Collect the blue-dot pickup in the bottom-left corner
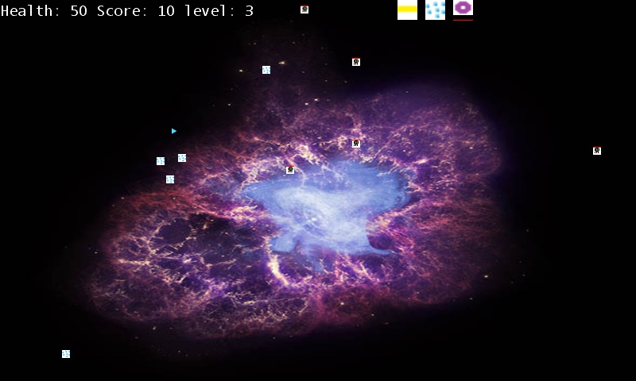This screenshot has height=381, width=636. [x=66, y=354]
